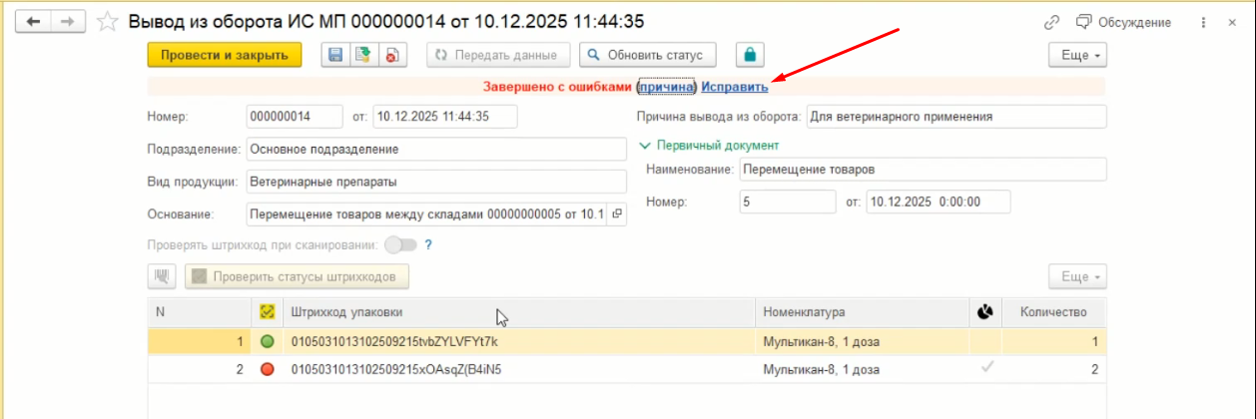Open the 'Еще' dropdown above the table
The height and width of the screenshot is (419, 1256).
tap(1078, 276)
